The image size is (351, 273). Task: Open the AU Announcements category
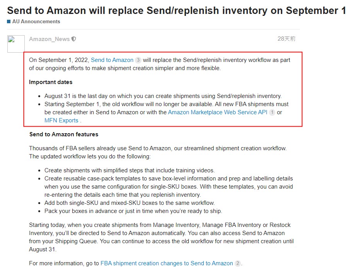(x=36, y=22)
